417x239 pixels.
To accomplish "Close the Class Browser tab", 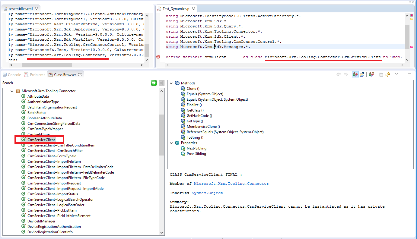I will [x=80, y=75].
